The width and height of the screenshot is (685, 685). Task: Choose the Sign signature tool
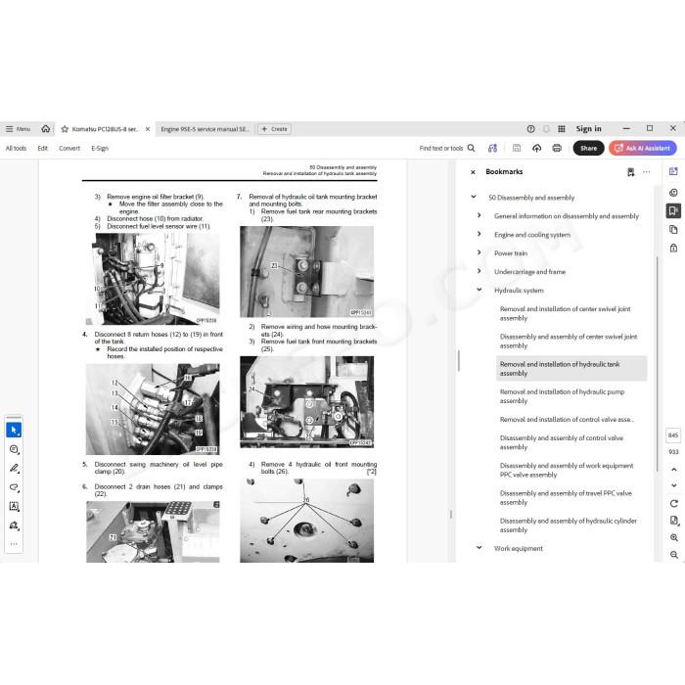(x=14, y=525)
